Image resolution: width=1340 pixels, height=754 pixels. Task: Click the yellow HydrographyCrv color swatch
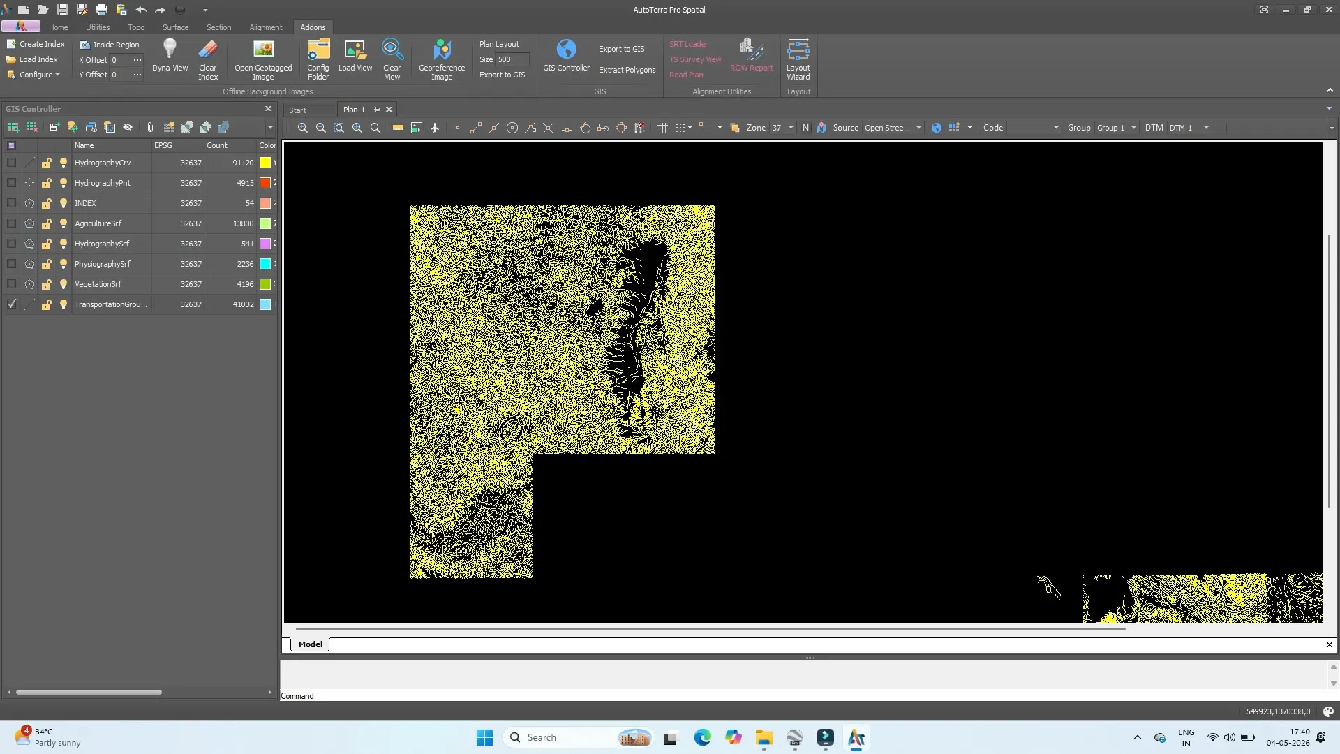pyautogui.click(x=265, y=163)
